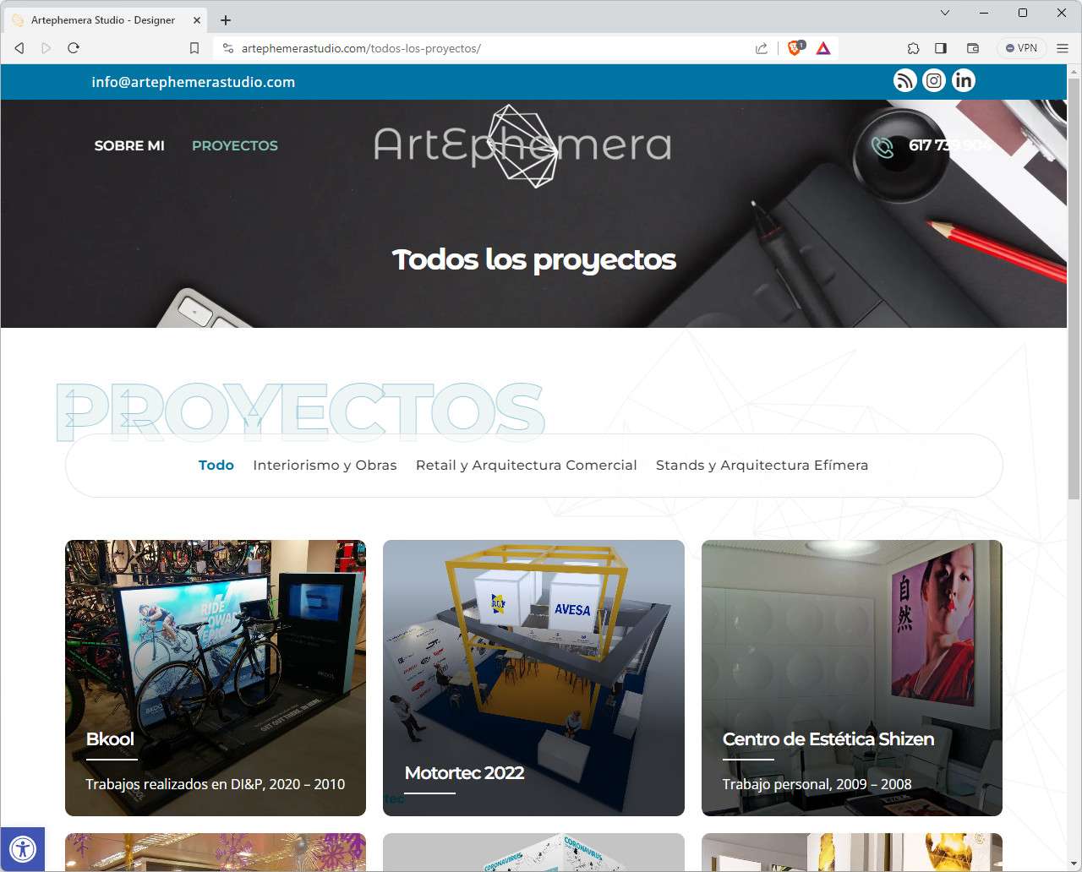The height and width of the screenshot is (872, 1082).
Task: Click the info@artephemerastudio.com email link
Action: pos(194,82)
